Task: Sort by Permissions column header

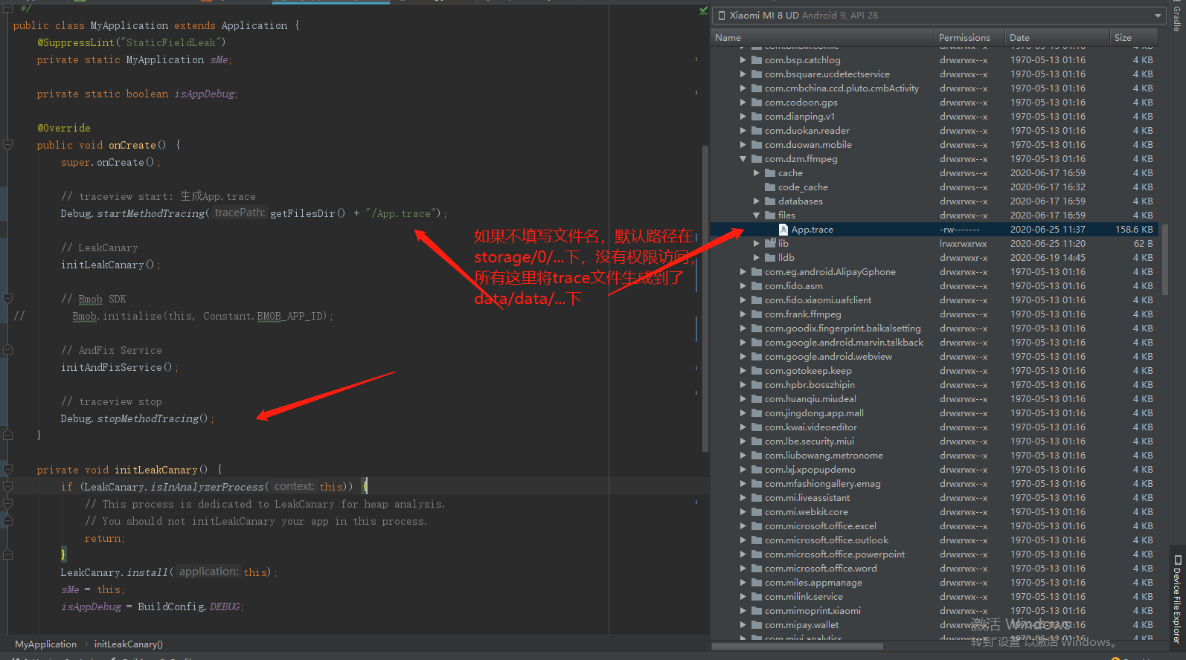Action: (969, 37)
